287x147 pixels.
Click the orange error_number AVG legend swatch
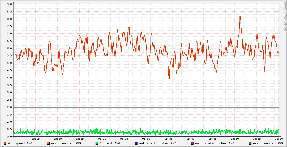(48, 143)
